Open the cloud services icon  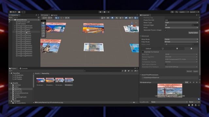tap(19, 12)
